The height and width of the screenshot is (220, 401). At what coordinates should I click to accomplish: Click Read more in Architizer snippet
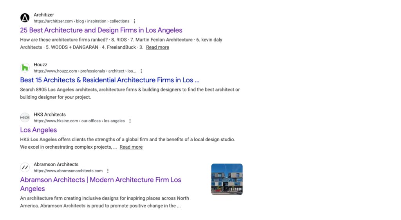point(157,47)
